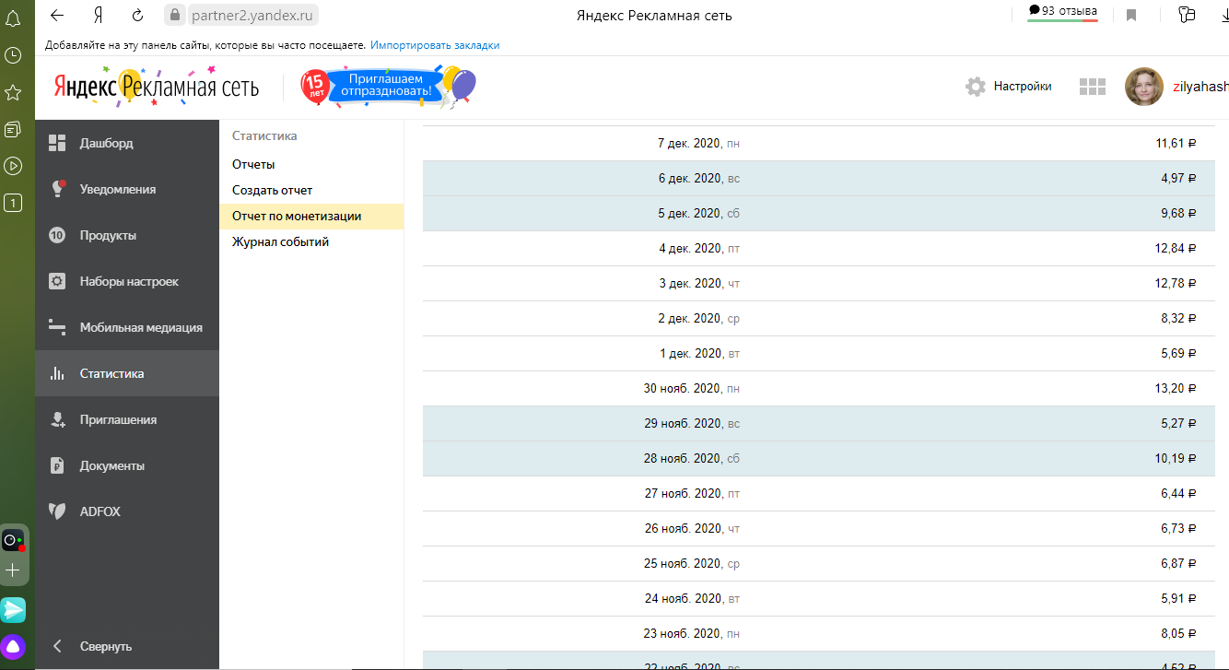Viewport: 1229px width, 670px height.
Task: Bookmark this page with the bookmark icon
Action: pyautogui.click(x=1131, y=15)
